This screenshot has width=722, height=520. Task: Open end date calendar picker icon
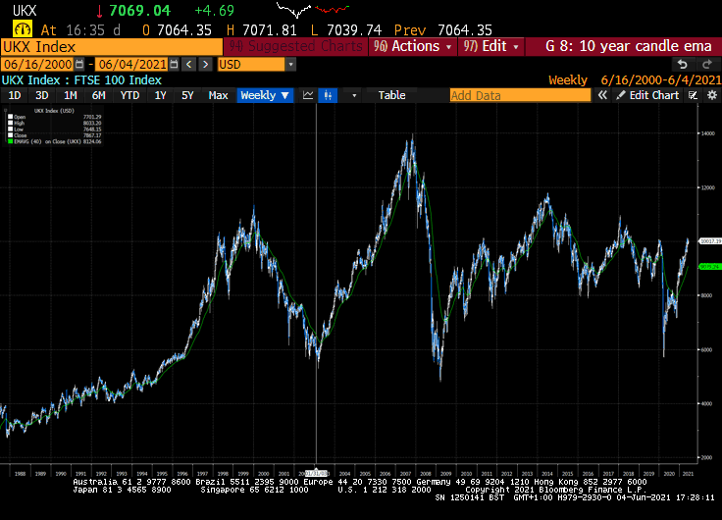tap(174, 64)
